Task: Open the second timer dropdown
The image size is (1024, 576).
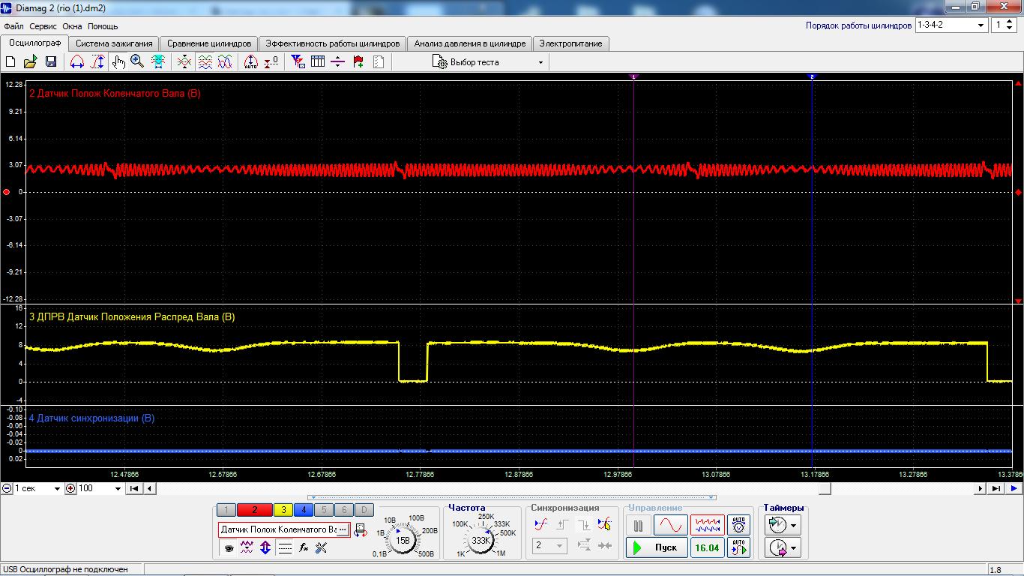Action: (783, 549)
